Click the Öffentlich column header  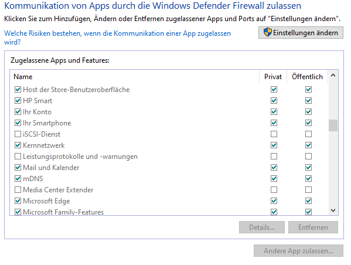coord(307,77)
